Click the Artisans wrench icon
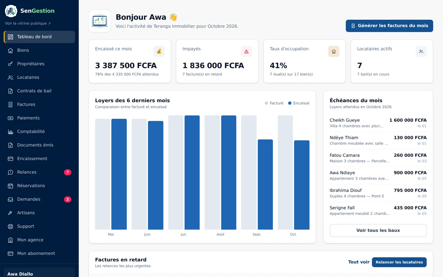 (x=11, y=213)
